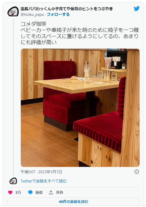The width and height of the screenshot is (146, 207).
Task: Follow the account via フォローする
Action: 58,14
